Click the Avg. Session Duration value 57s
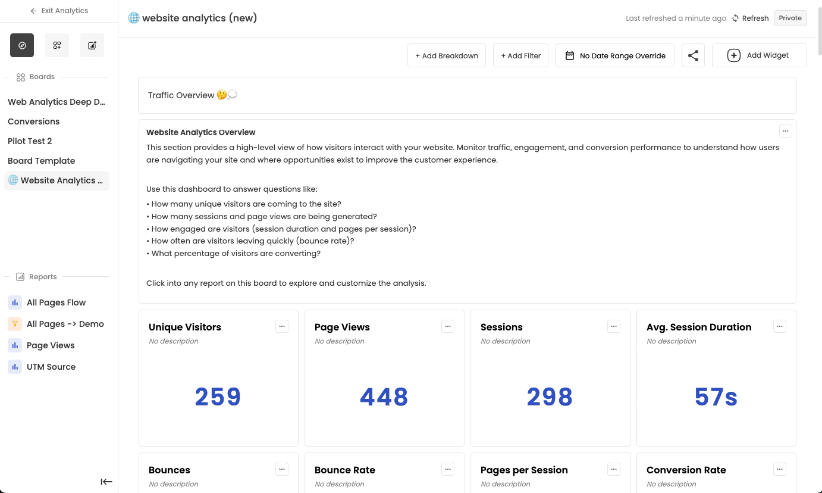This screenshot has width=822, height=493. coord(716,397)
